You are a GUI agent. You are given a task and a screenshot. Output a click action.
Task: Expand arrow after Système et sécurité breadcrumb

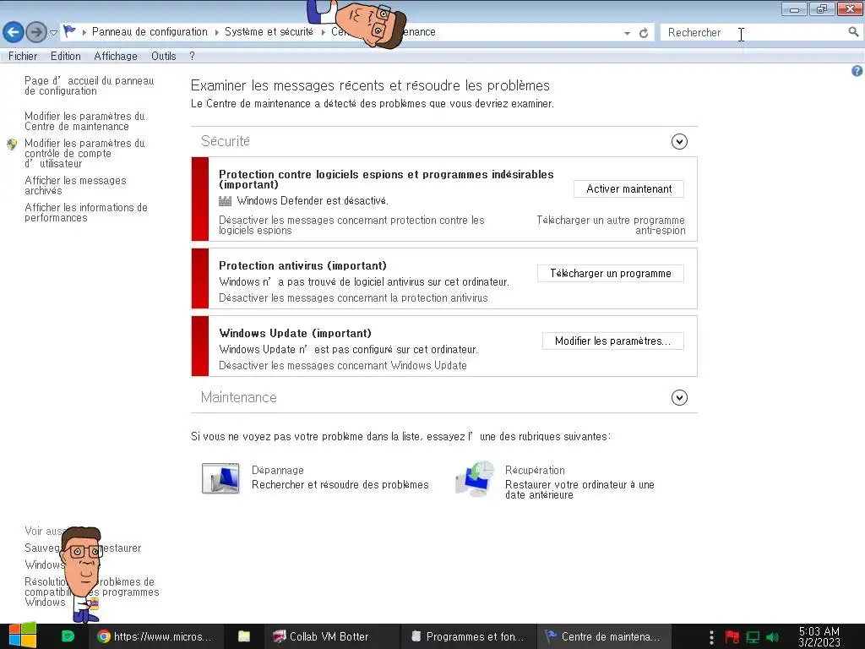pos(323,33)
